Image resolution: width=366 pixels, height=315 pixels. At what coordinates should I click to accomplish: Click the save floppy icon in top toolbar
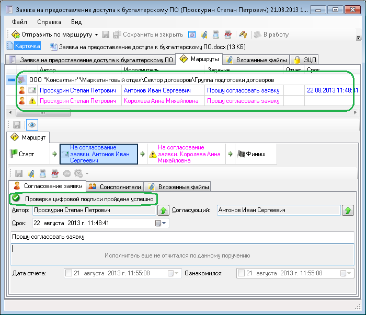[x=106, y=34]
